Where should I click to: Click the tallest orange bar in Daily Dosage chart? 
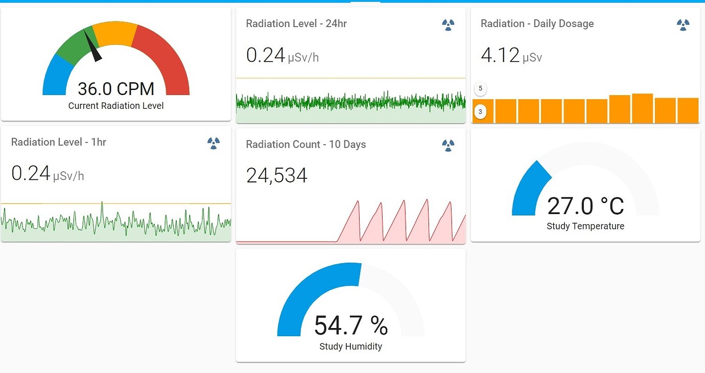[x=643, y=107]
